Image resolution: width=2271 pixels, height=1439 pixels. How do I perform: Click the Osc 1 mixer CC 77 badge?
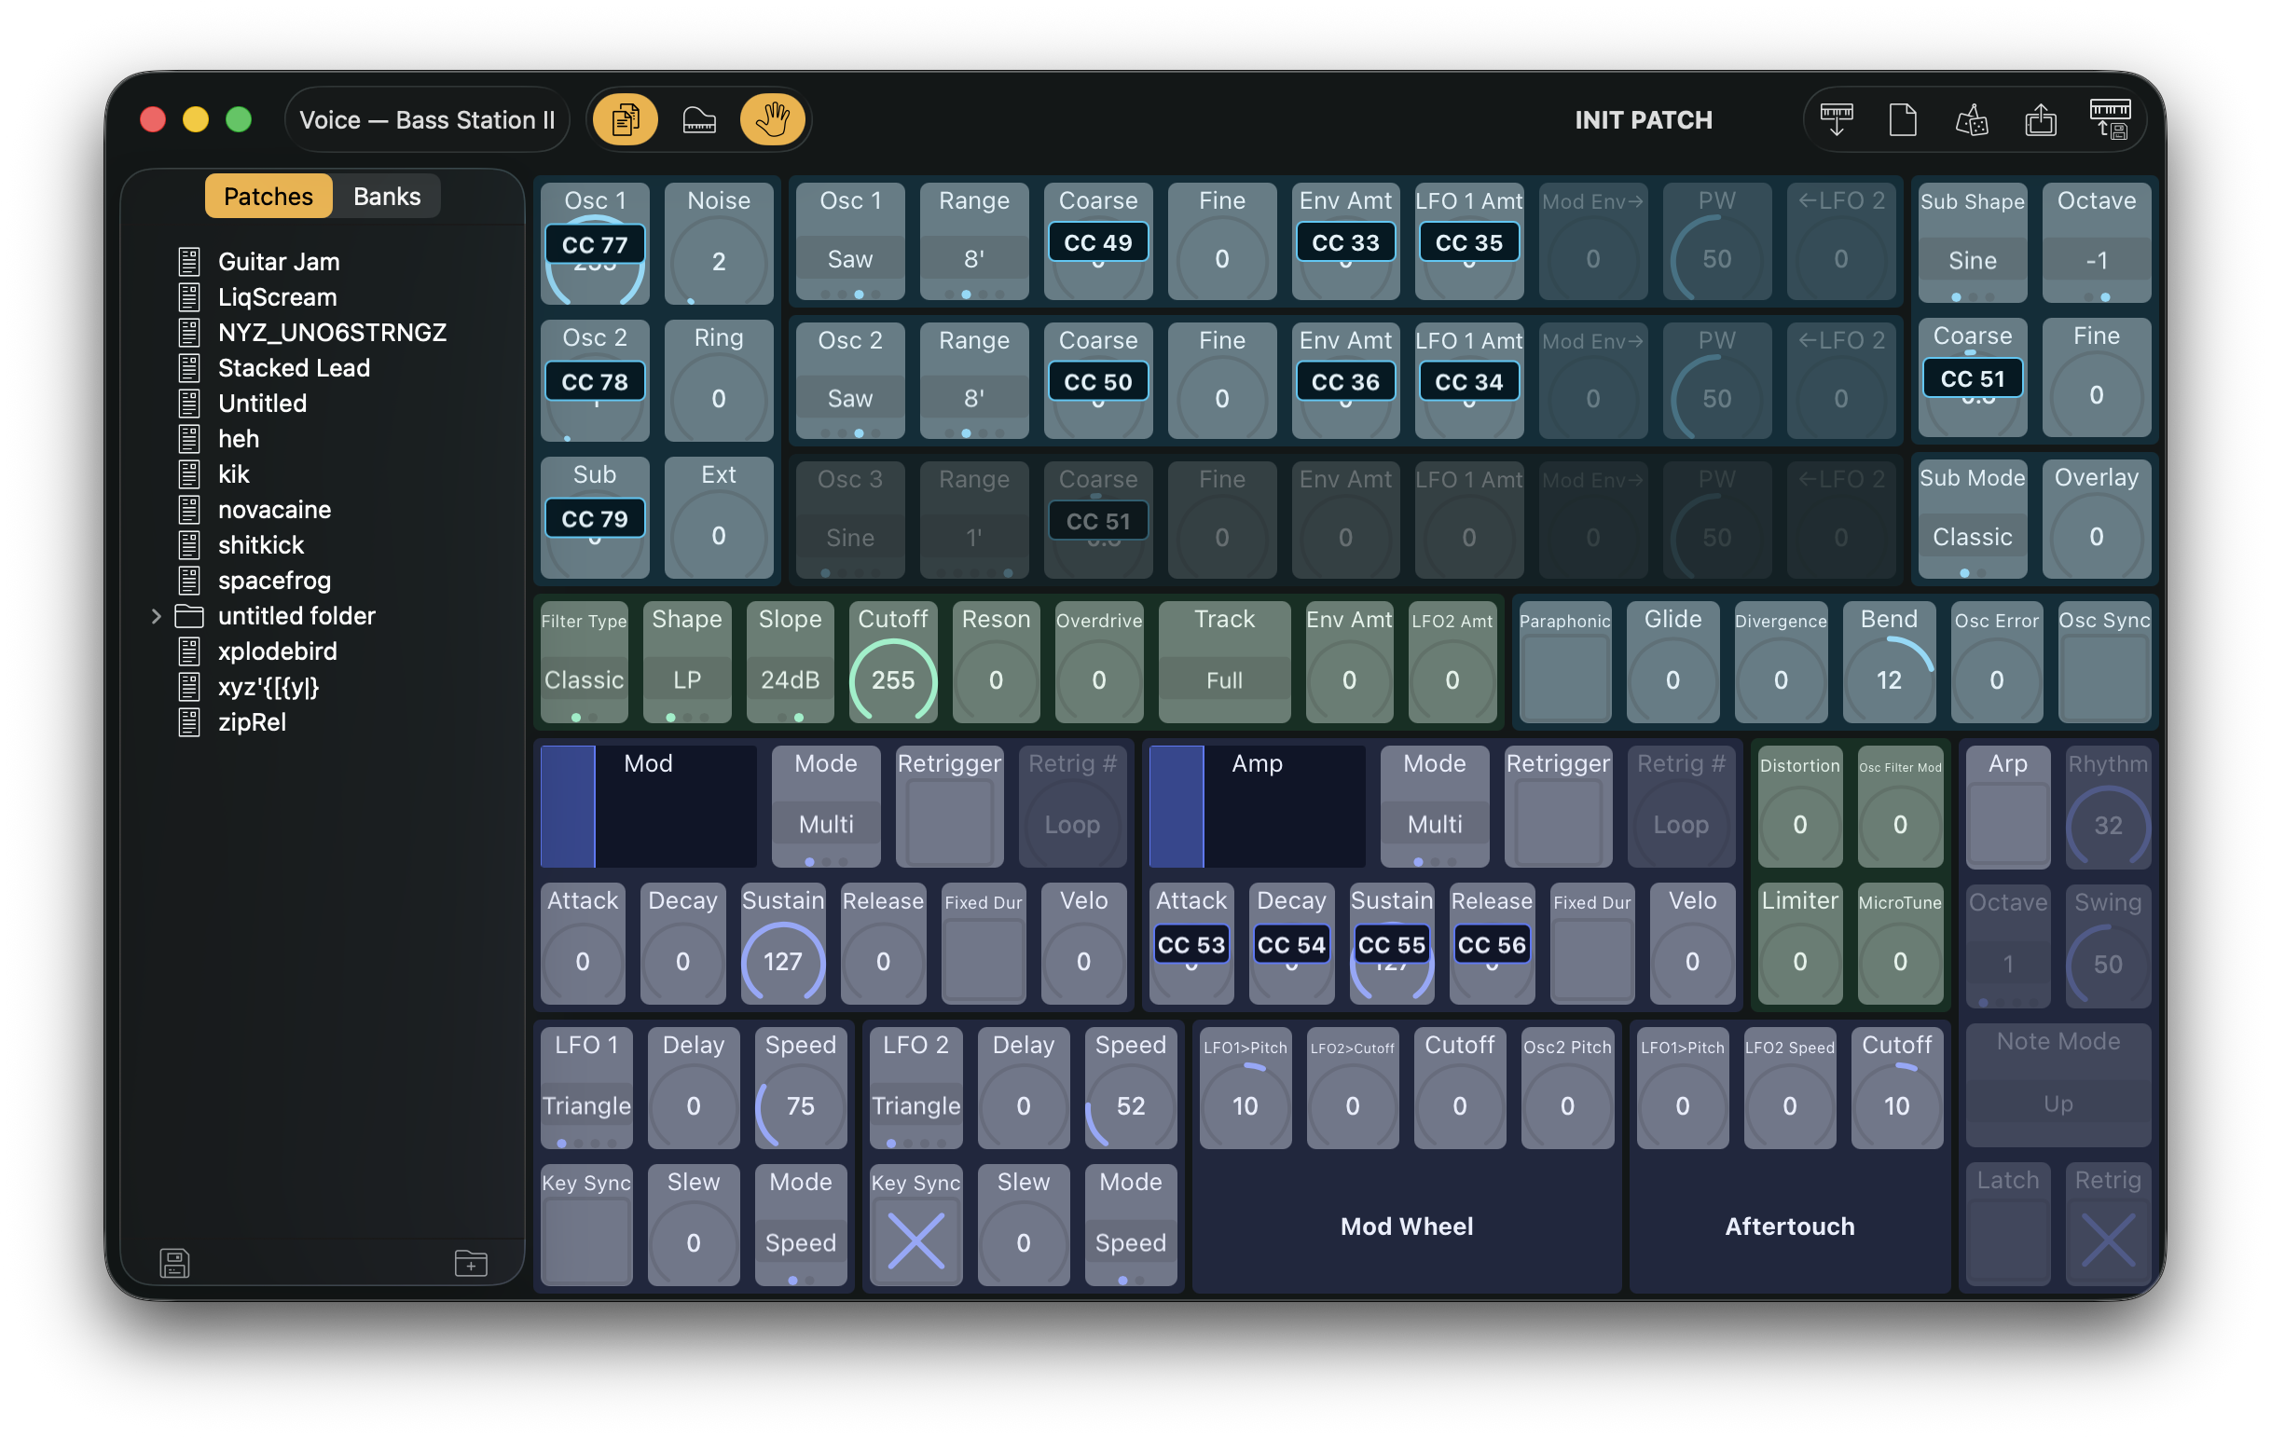(594, 244)
